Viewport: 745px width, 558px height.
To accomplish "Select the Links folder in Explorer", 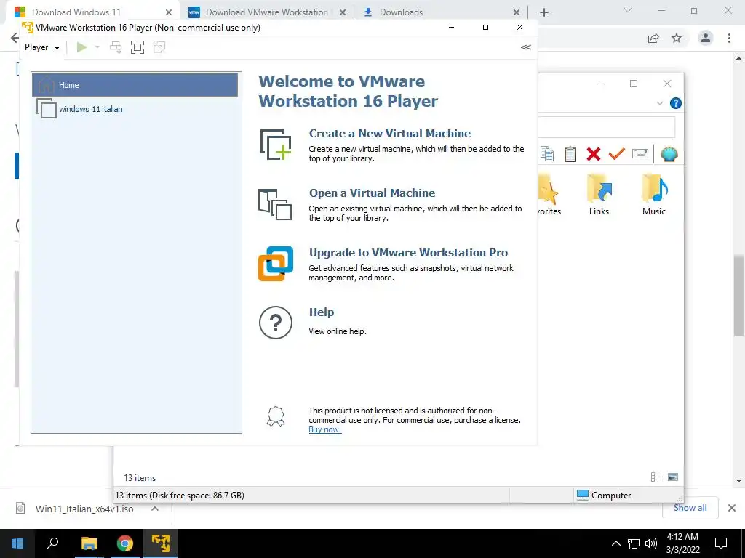I will click(x=599, y=195).
